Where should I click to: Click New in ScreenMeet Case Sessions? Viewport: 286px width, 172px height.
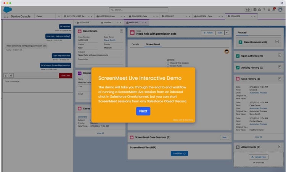224,137
